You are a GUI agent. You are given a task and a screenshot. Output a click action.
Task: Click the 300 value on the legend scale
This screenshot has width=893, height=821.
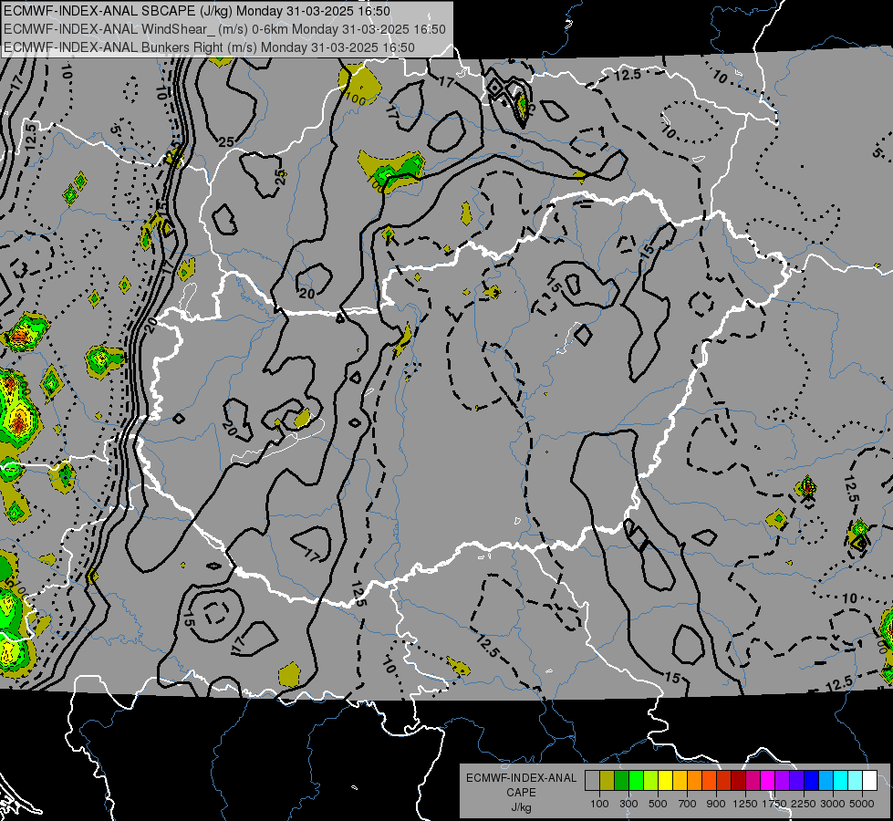coord(628,804)
